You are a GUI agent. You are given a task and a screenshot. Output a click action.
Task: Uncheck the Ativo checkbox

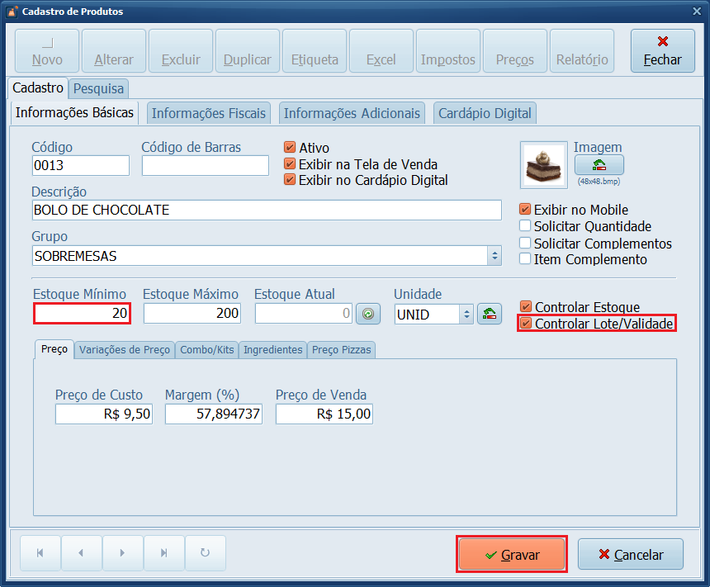290,148
